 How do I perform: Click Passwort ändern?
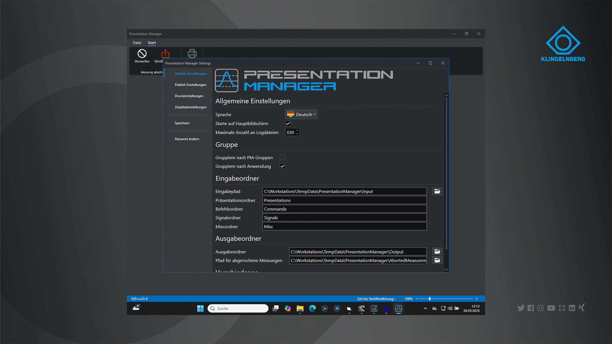click(187, 139)
